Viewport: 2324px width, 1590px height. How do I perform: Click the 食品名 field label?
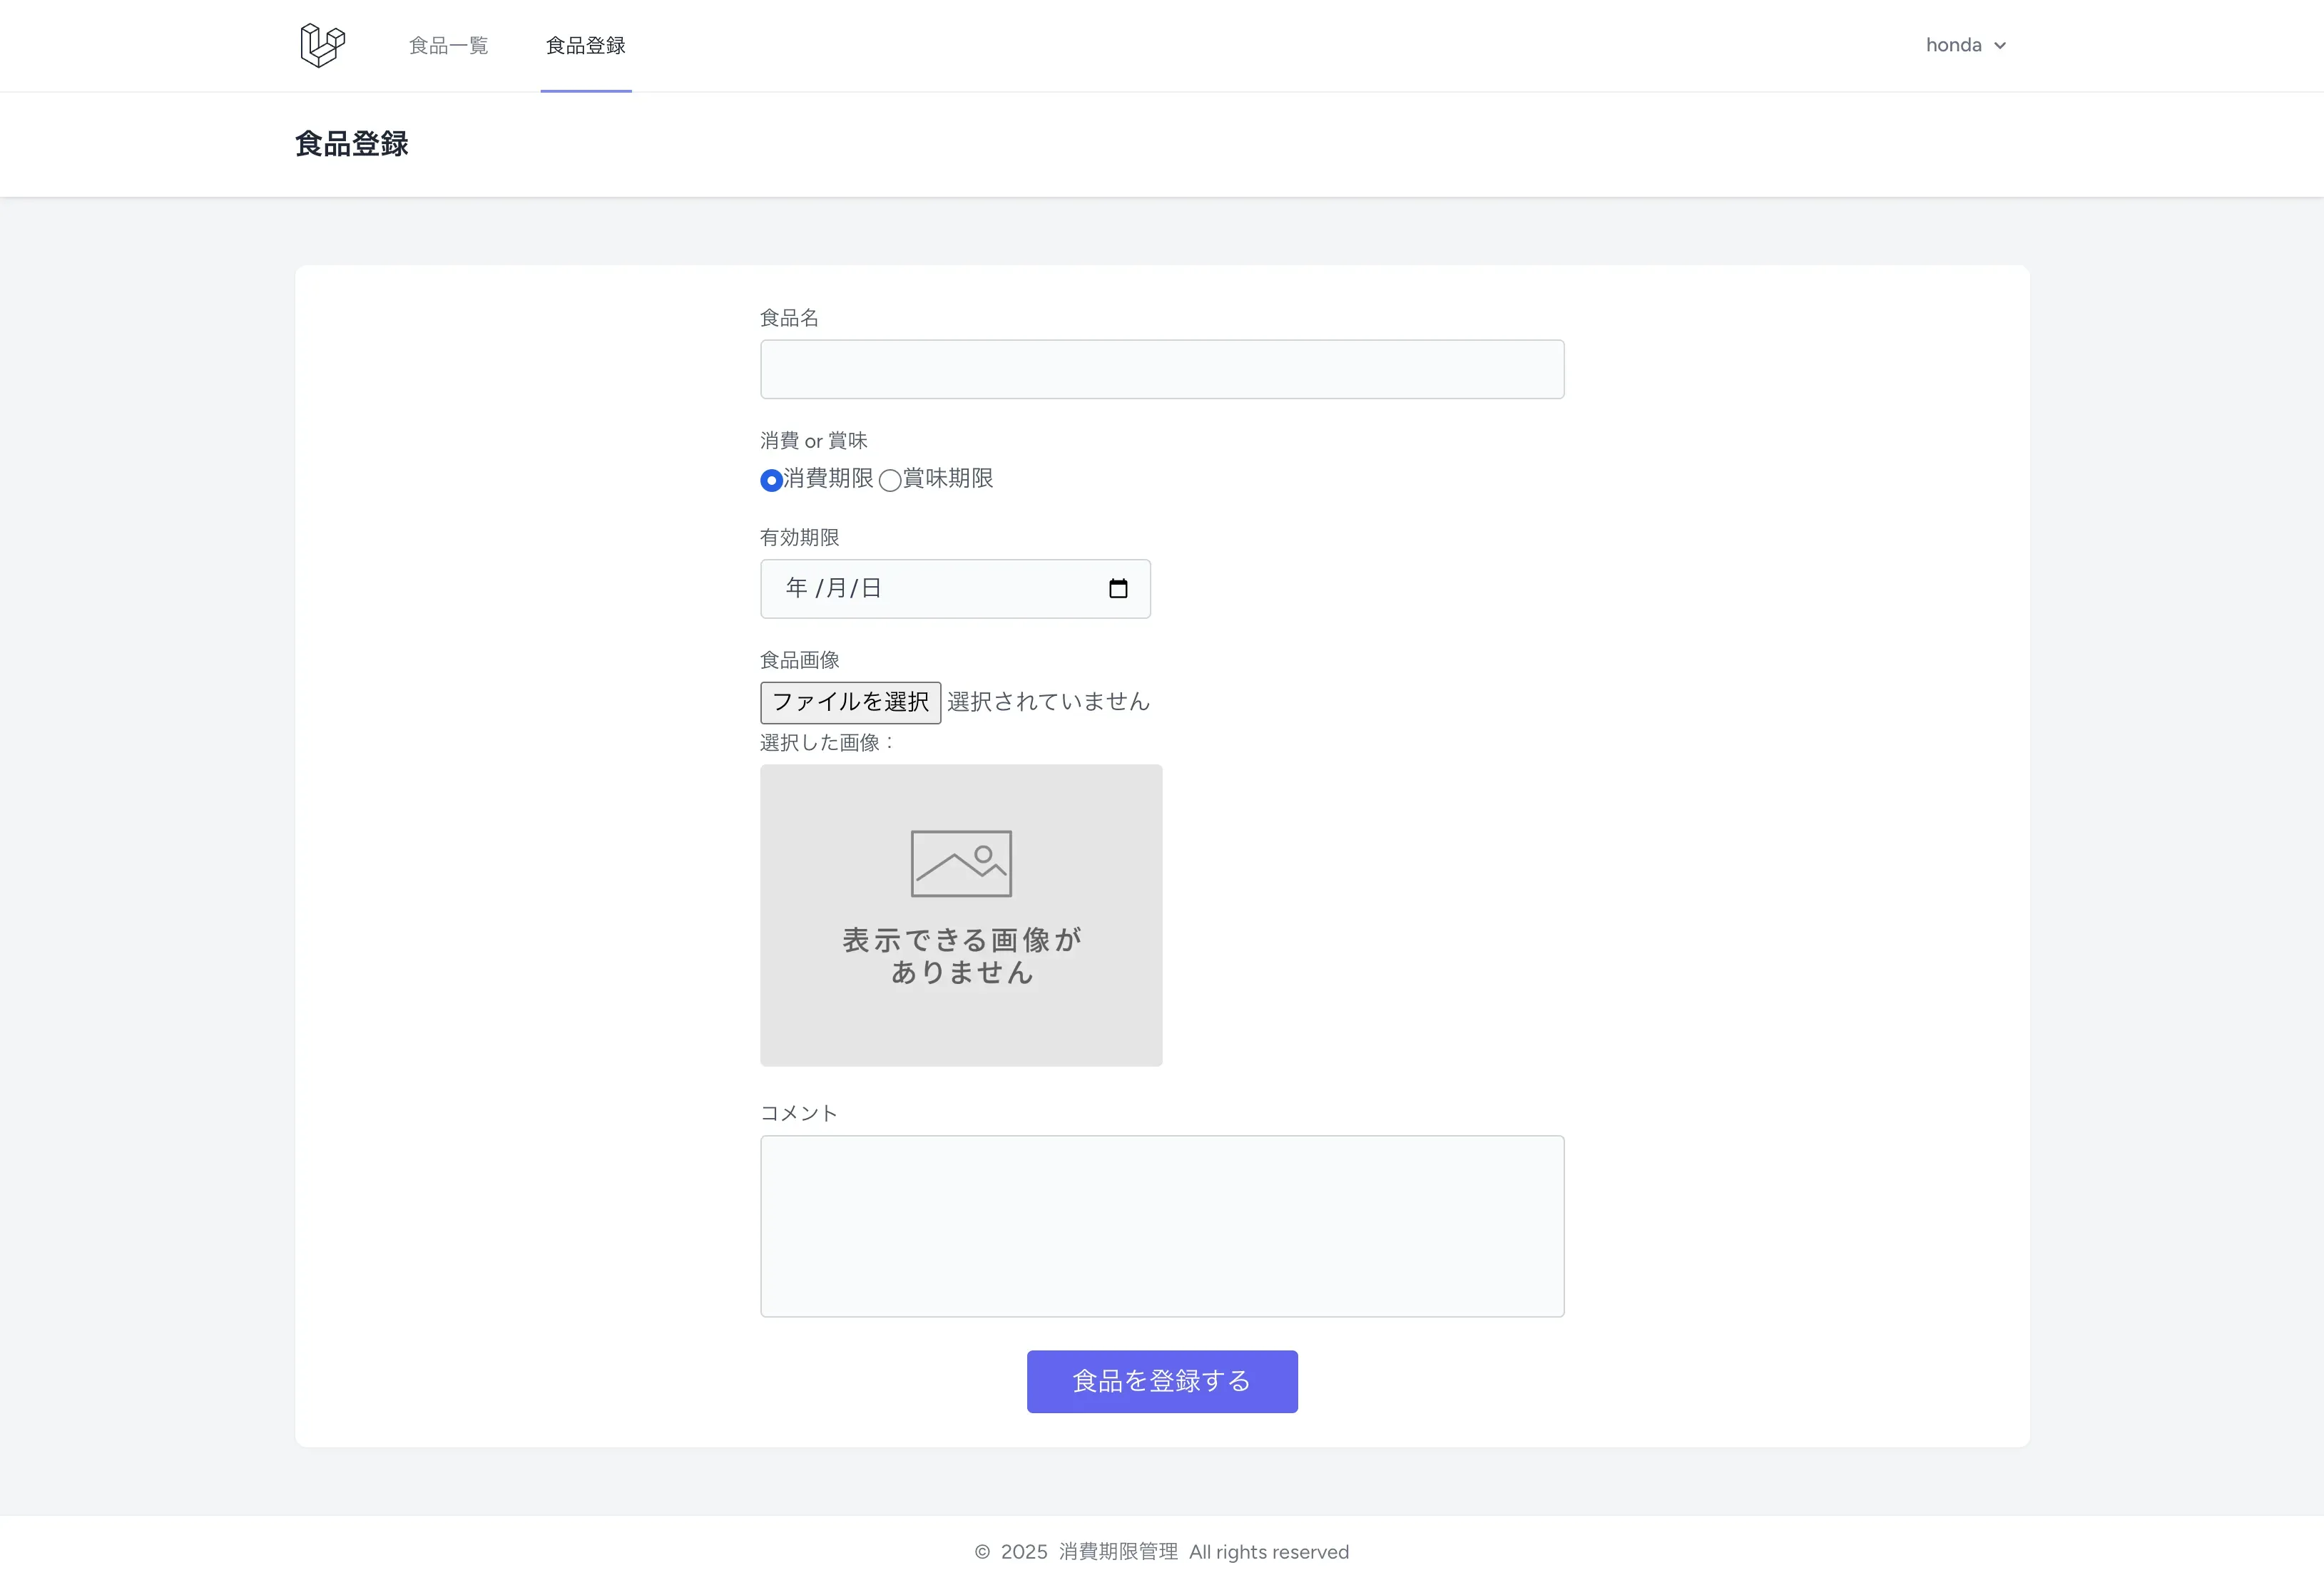(x=789, y=318)
